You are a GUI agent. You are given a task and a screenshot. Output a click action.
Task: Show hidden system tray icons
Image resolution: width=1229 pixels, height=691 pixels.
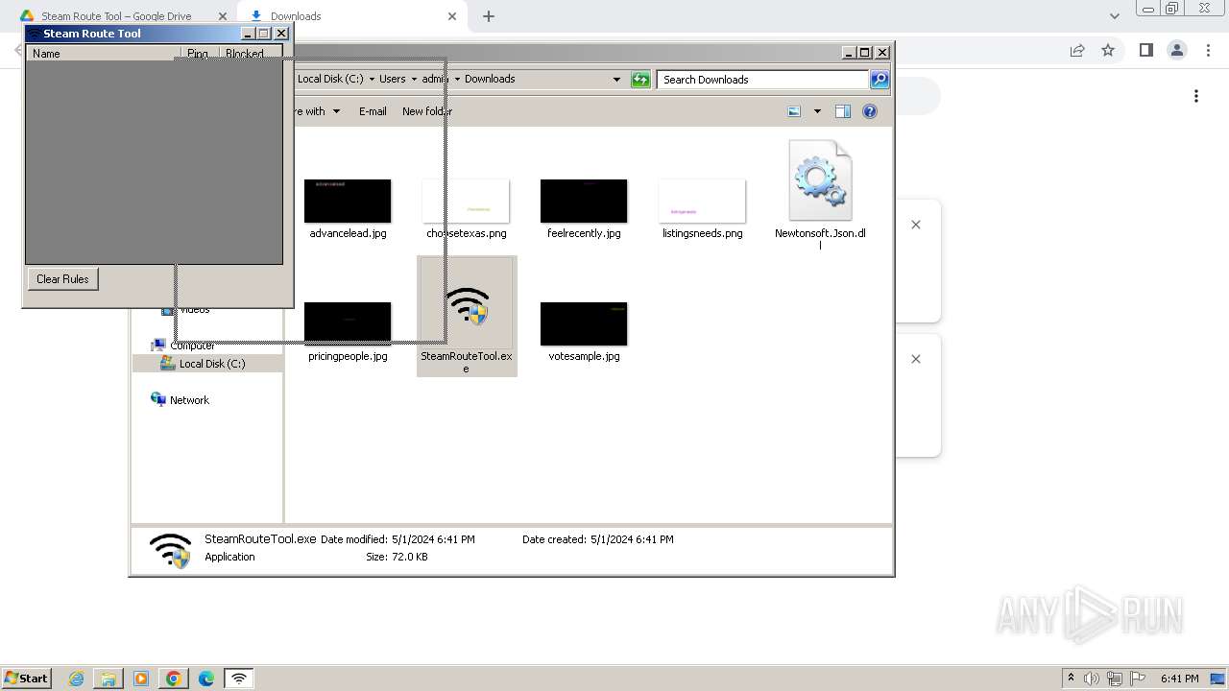[x=1072, y=679]
